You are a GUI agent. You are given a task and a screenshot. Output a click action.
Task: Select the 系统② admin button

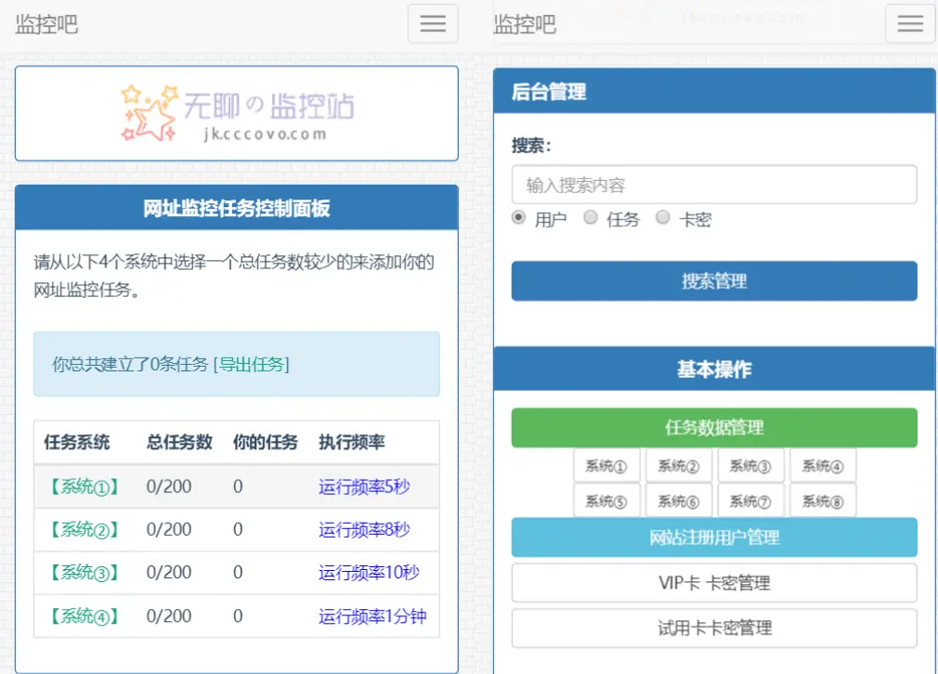pos(678,466)
